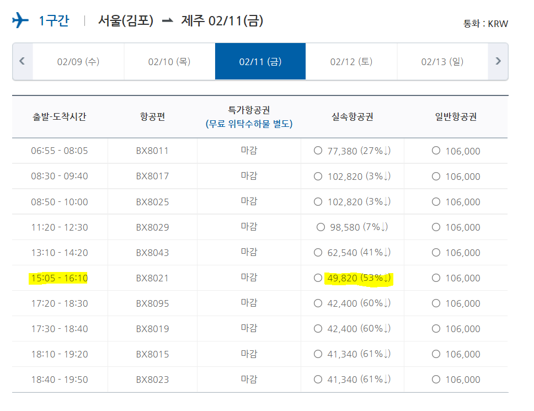The height and width of the screenshot is (411, 534).
Task: Select BX8015 regular fare 106,000
Action: tap(436, 354)
